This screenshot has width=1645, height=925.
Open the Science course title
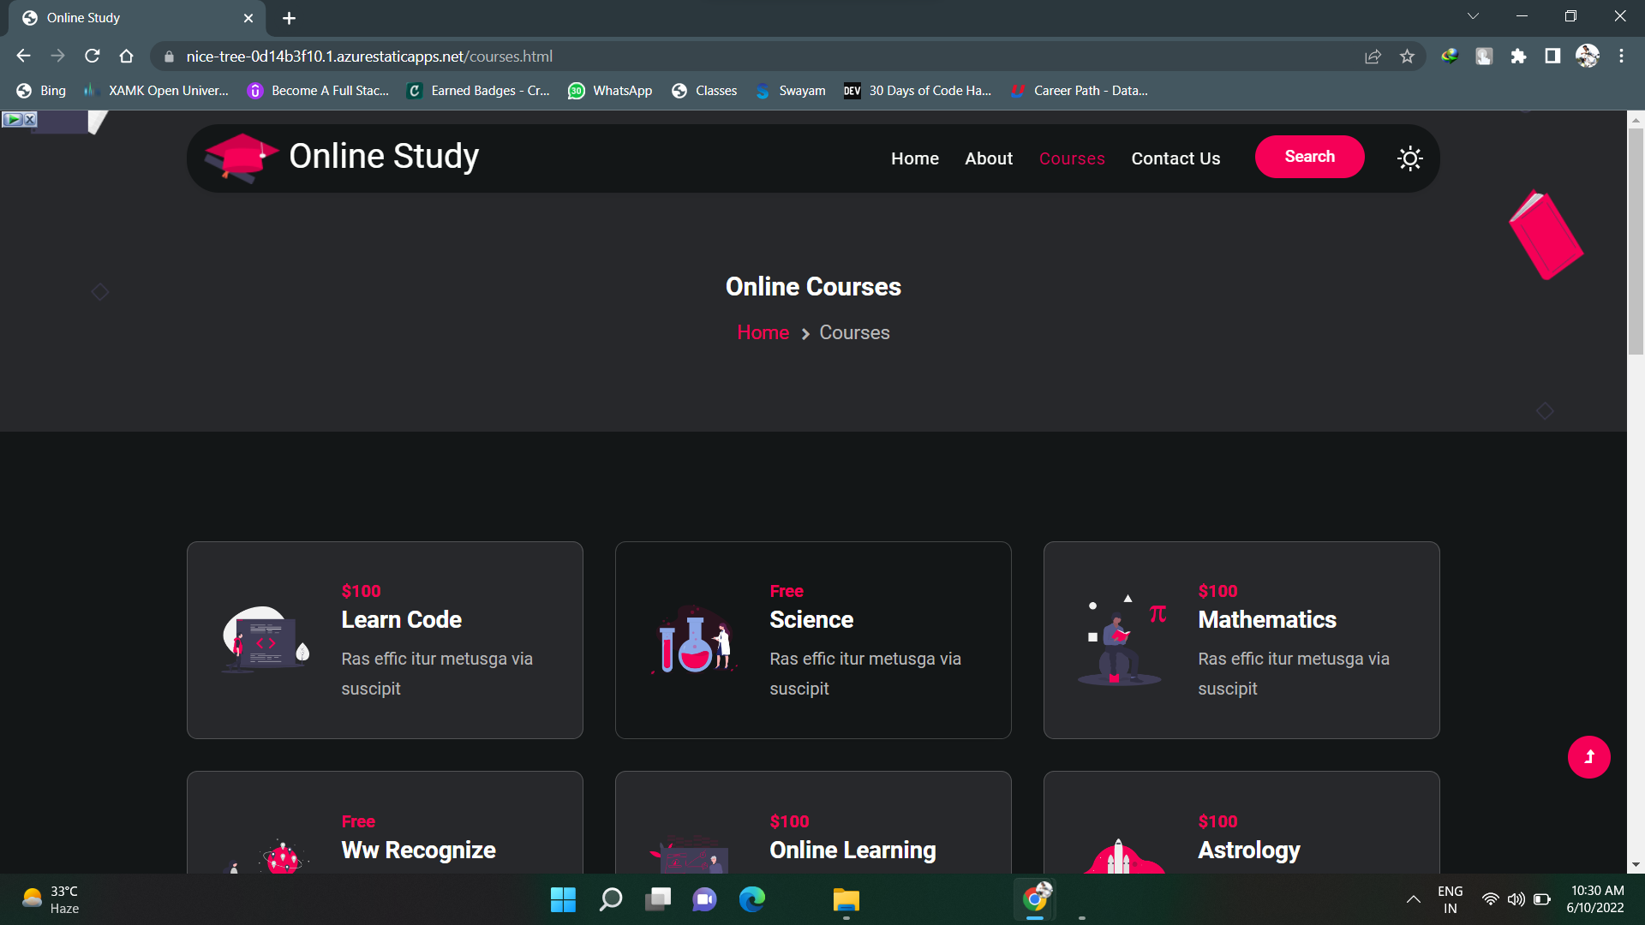pyautogui.click(x=811, y=619)
